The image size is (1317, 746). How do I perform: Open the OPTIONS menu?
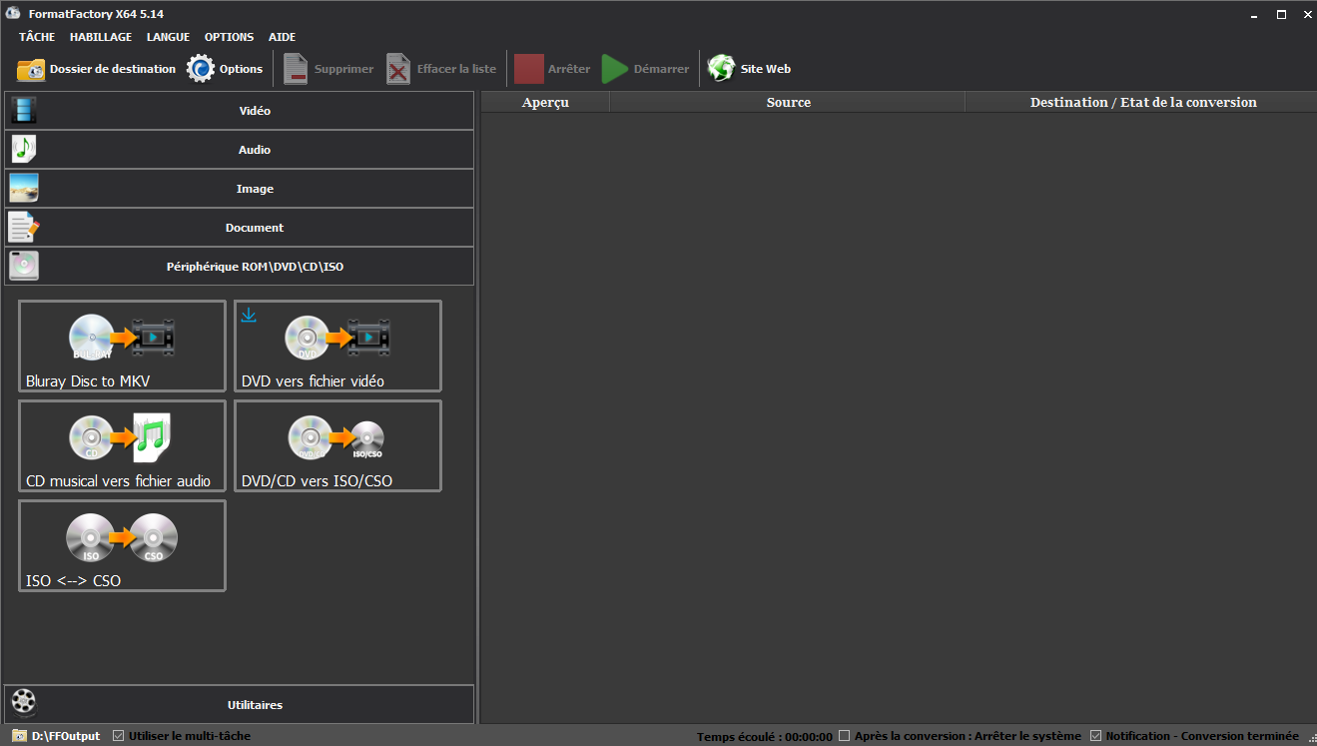point(230,37)
